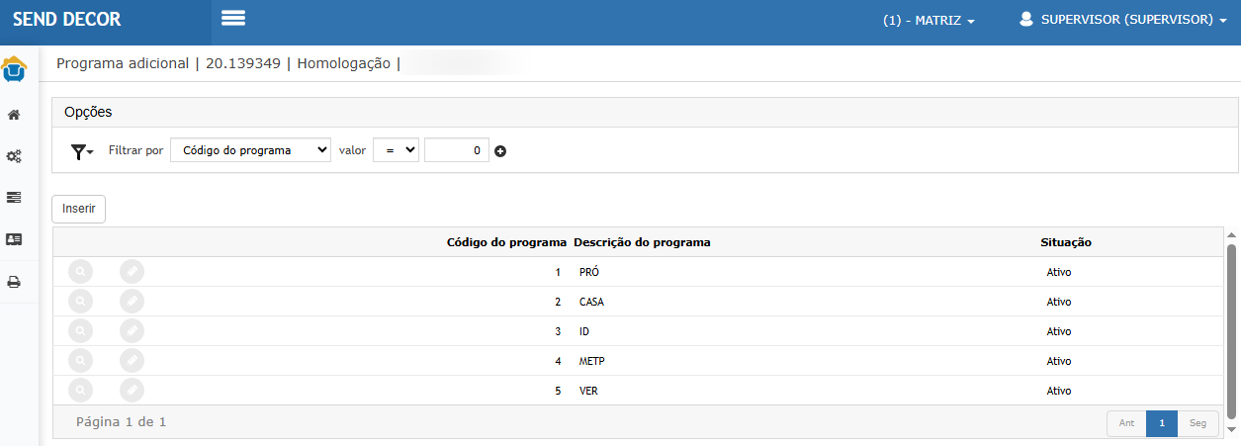Click Ativo status in the ID row
This screenshot has width=1241, height=446.
click(x=1058, y=331)
